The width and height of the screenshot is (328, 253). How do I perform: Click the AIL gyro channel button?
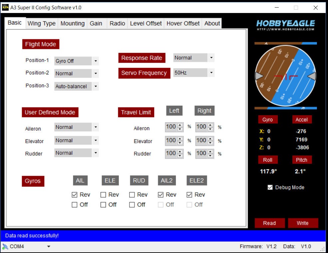point(80,181)
